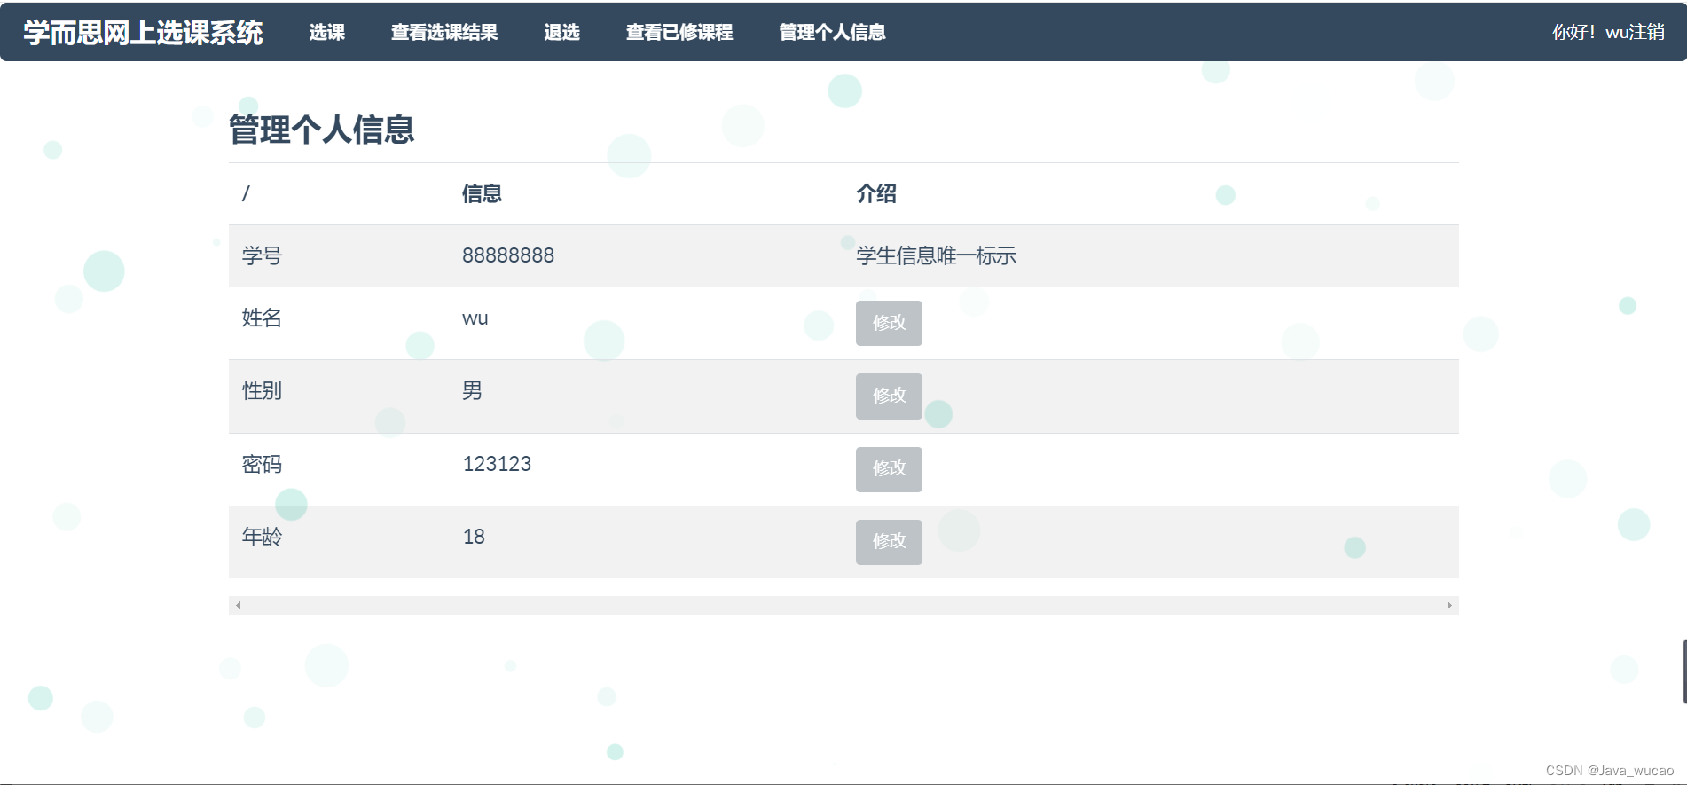Click the 你好! wu注销 logout link
Viewport: 1687px width, 785px height.
1608,32
